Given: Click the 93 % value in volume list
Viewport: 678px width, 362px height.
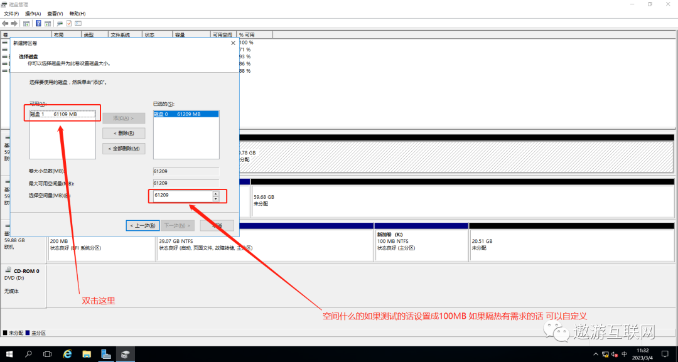Looking at the screenshot, I should pos(245,56).
